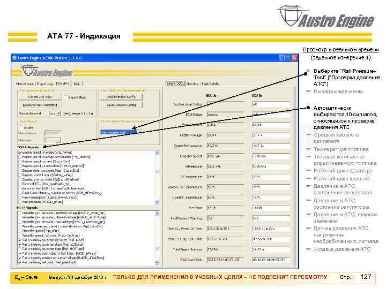Click ECU A Signals list scroll down arrow

point(157,202)
